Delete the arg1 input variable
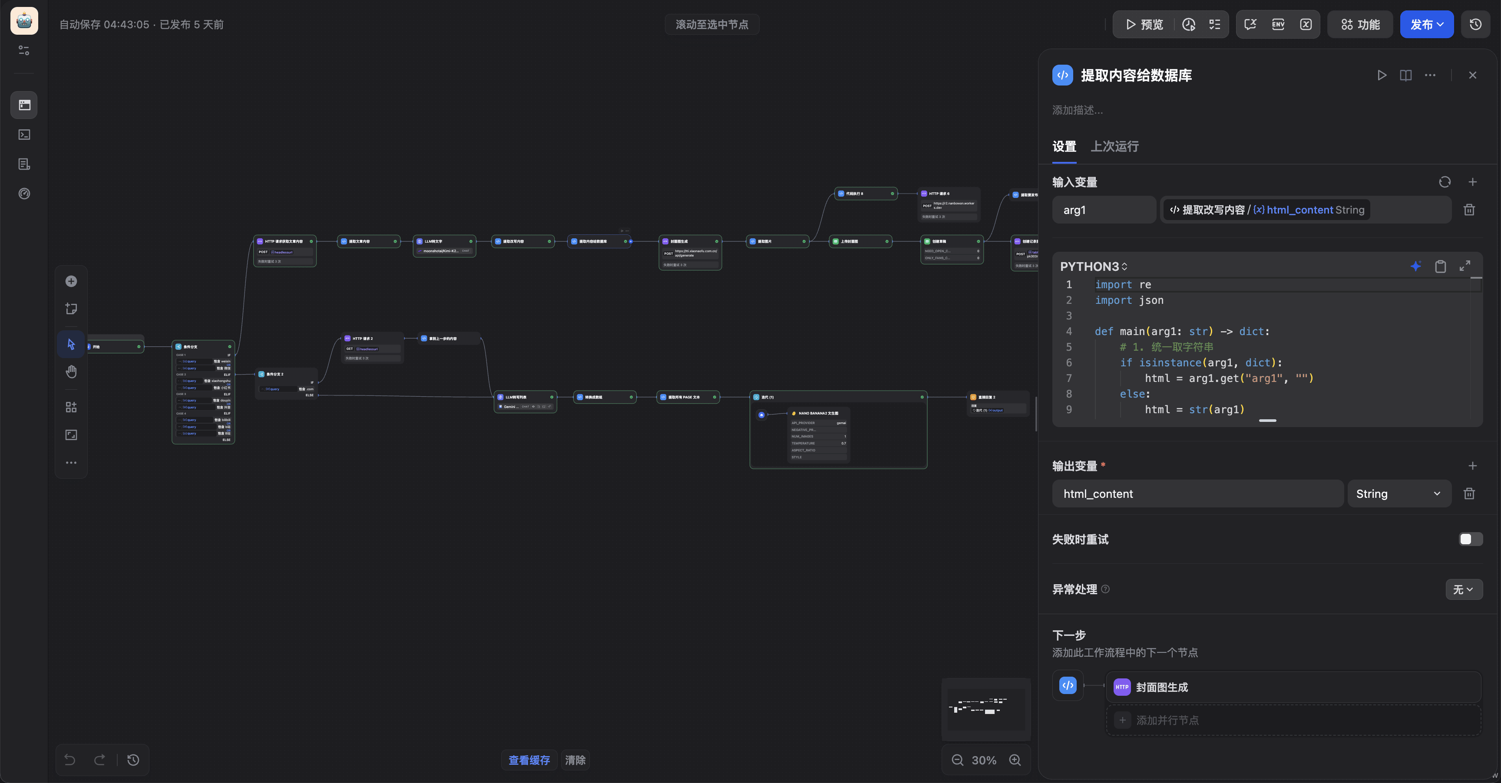The image size is (1501, 783). pos(1469,210)
